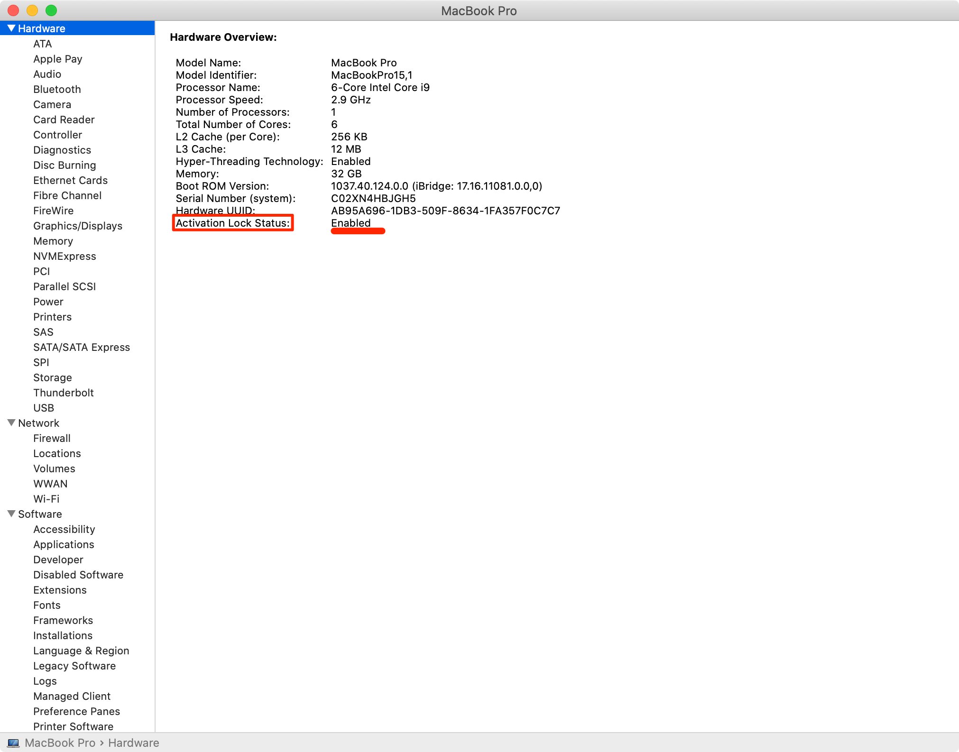Select Volumes in the Network list

click(x=55, y=468)
